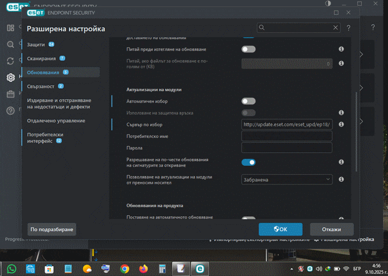Click the 'Актуализации на модули' heading
Screen dimensions: 388x276
tap(154, 89)
